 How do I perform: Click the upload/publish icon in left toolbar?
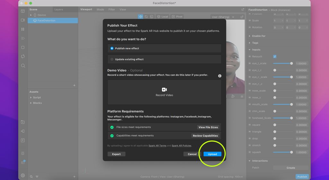[x=23, y=140]
